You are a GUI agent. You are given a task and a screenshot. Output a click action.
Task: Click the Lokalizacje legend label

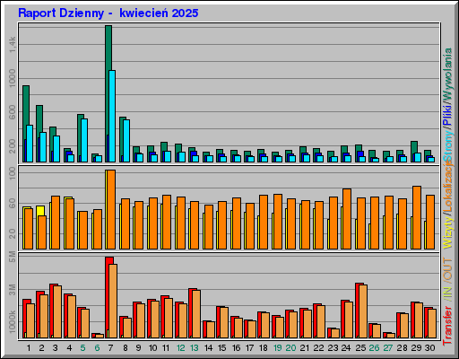click(x=447, y=186)
